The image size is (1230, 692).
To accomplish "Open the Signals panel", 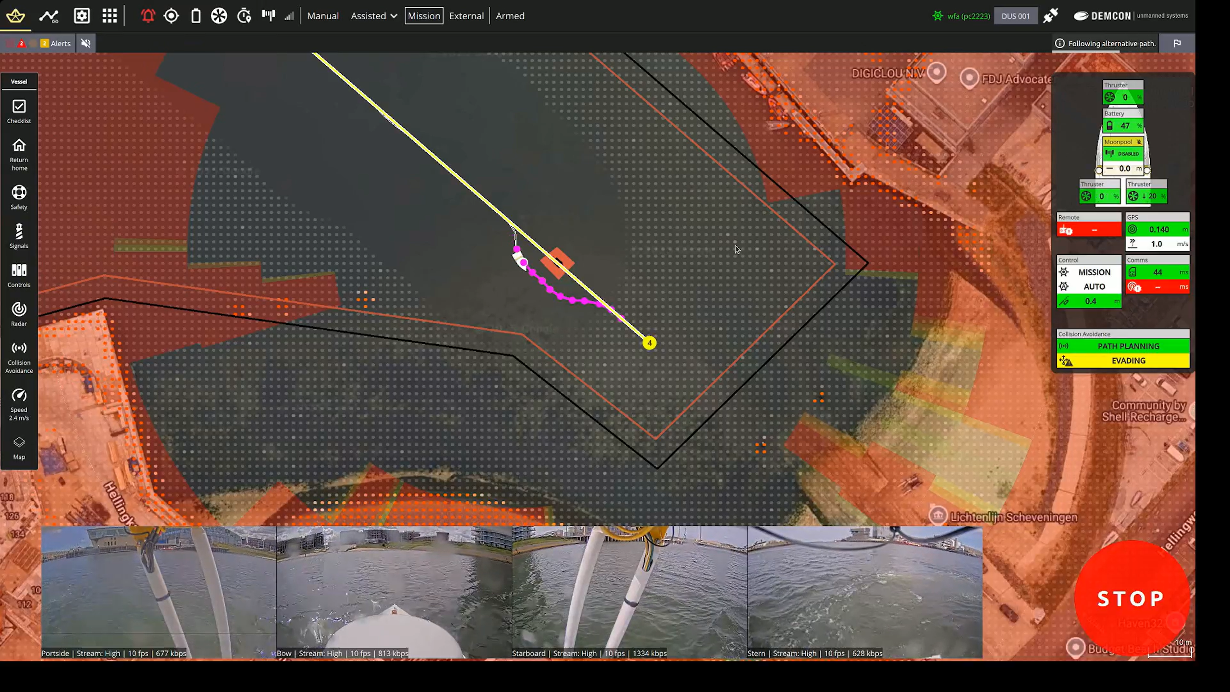I will pyautogui.click(x=19, y=236).
